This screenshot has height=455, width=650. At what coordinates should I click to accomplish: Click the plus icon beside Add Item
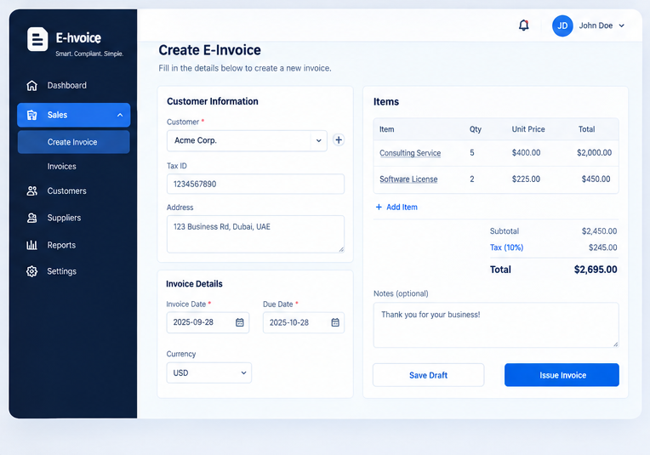tap(379, 207)
